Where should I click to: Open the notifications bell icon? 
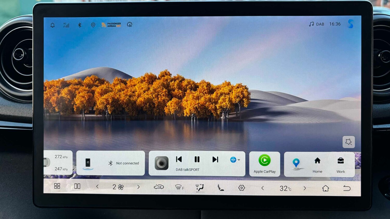53,25
